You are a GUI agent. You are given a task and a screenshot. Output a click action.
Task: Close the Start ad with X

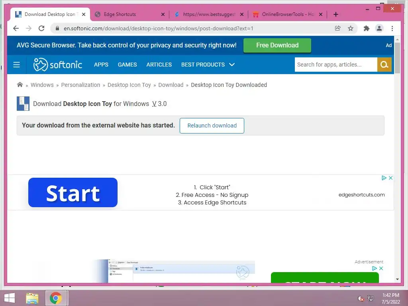tap(390, 178)
